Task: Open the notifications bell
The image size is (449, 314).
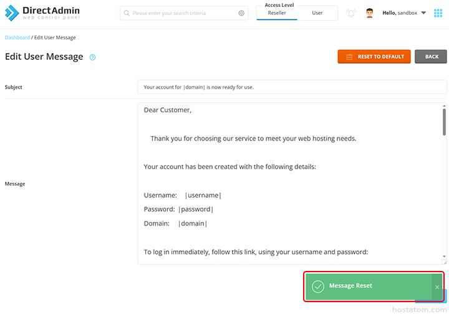Action: point(351,13)
